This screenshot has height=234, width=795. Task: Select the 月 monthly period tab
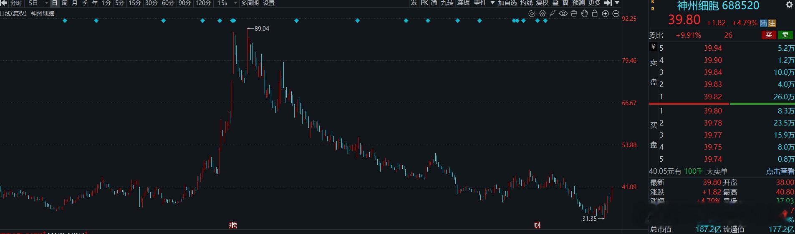coord(75,3)
